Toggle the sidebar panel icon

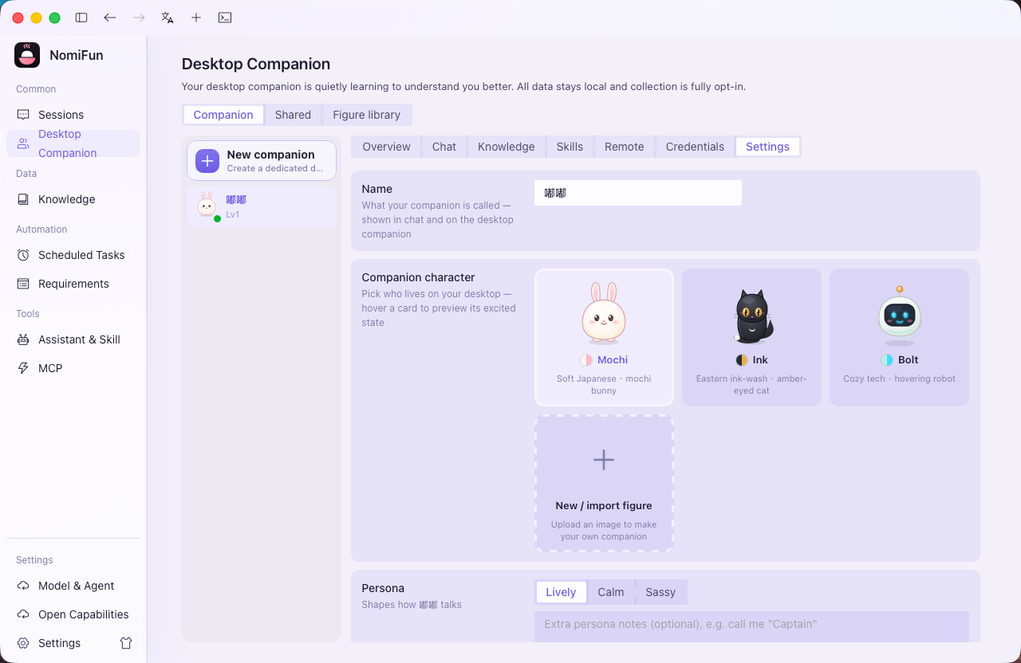[81, 18]
